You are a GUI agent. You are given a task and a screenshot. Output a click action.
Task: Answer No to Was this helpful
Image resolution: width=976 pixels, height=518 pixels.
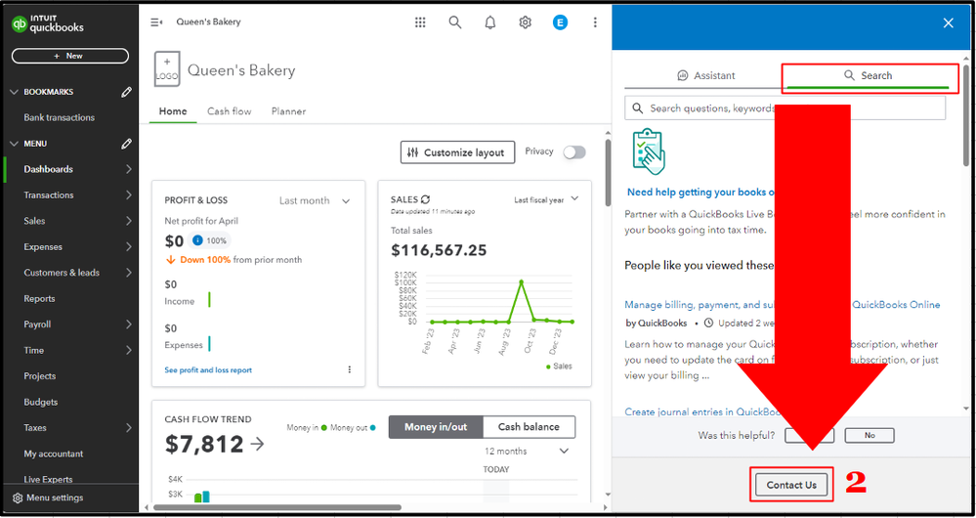(x=870, y=436)
